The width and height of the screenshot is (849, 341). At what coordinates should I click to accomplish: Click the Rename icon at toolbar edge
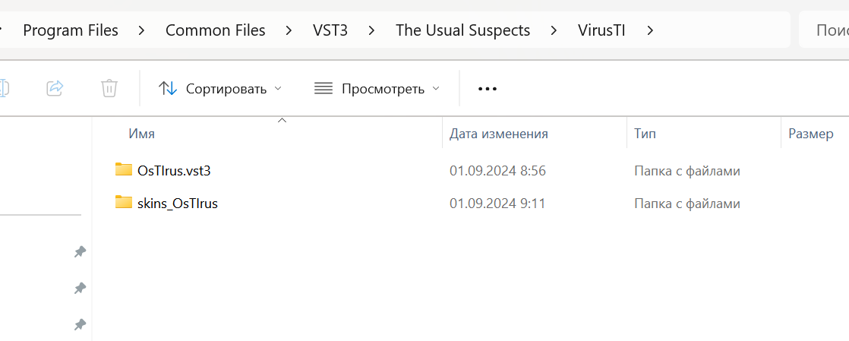pyautogui.click(x=3, y=87)
